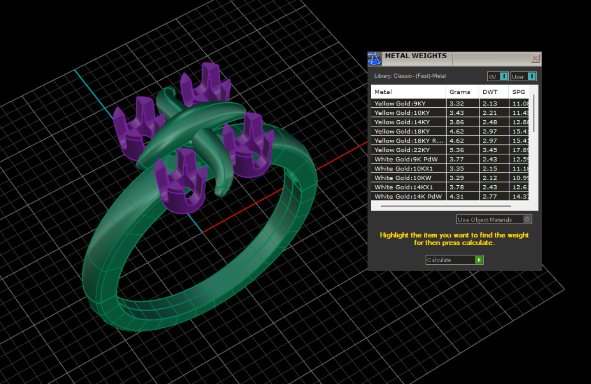Select the Yellow Gold:9KY row
This screenshot has width=591, height=384.
click(450, 104)
